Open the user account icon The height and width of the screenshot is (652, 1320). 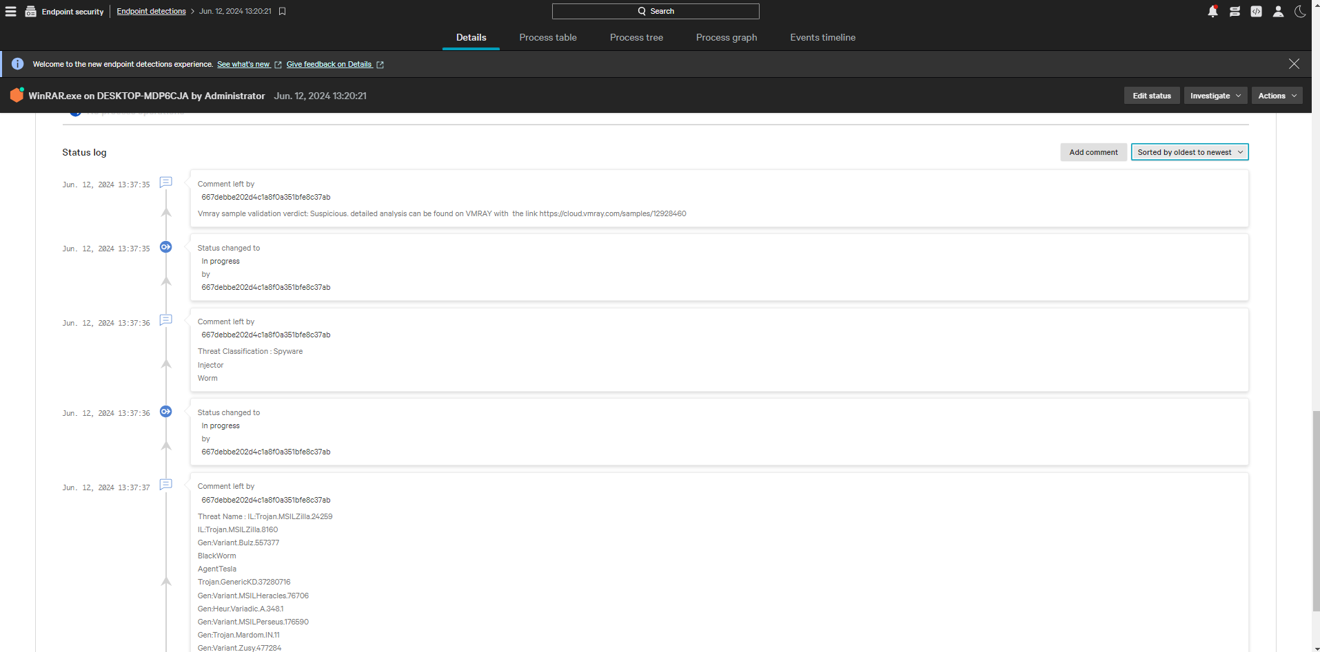pyautogui.click(x=1278, y=11)
